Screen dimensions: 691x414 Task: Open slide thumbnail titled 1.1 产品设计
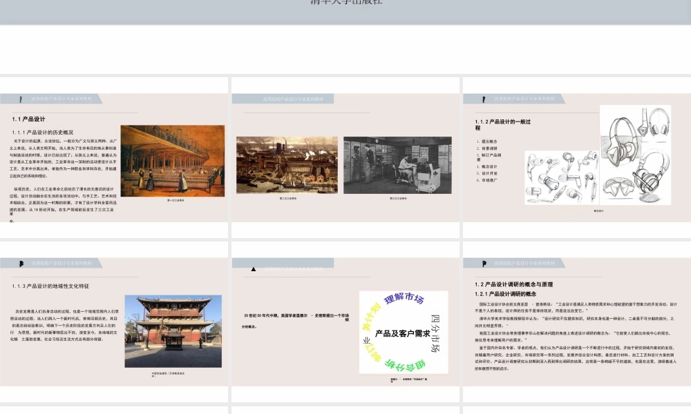[x=114, y=157]
